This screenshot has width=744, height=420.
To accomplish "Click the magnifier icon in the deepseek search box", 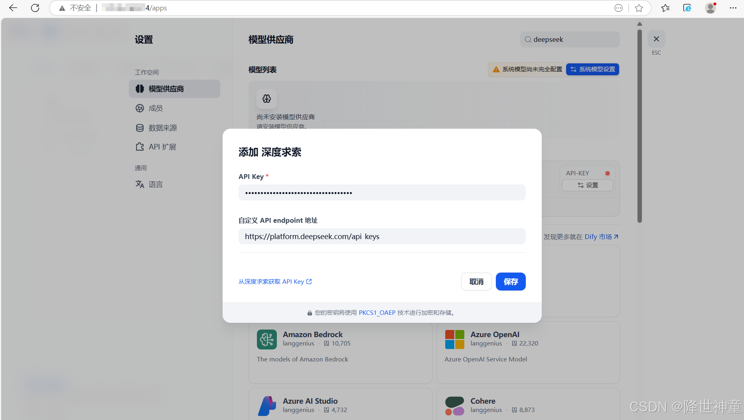I will 528,39.
